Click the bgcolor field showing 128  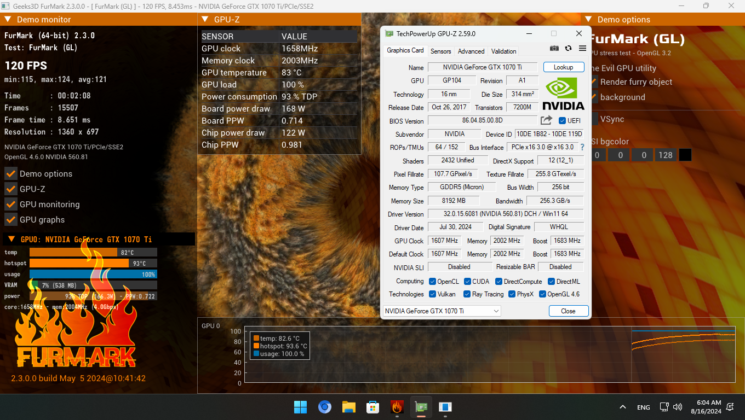click(x=666, y=155)
